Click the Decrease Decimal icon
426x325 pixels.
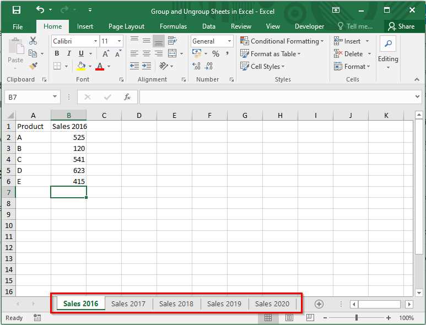[x=209, y=66]
